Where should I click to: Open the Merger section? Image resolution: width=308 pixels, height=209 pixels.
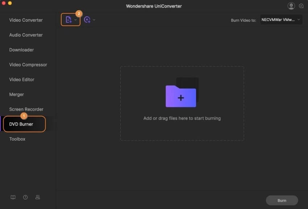tap(17, 95)
